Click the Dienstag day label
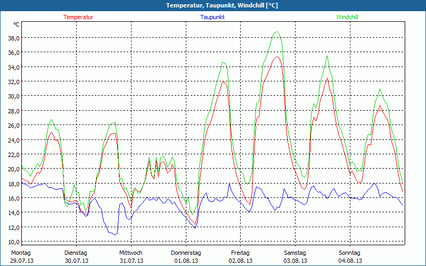 (x=76, y=253)
